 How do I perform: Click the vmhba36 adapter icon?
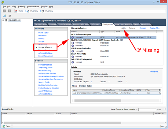[73, 37]
